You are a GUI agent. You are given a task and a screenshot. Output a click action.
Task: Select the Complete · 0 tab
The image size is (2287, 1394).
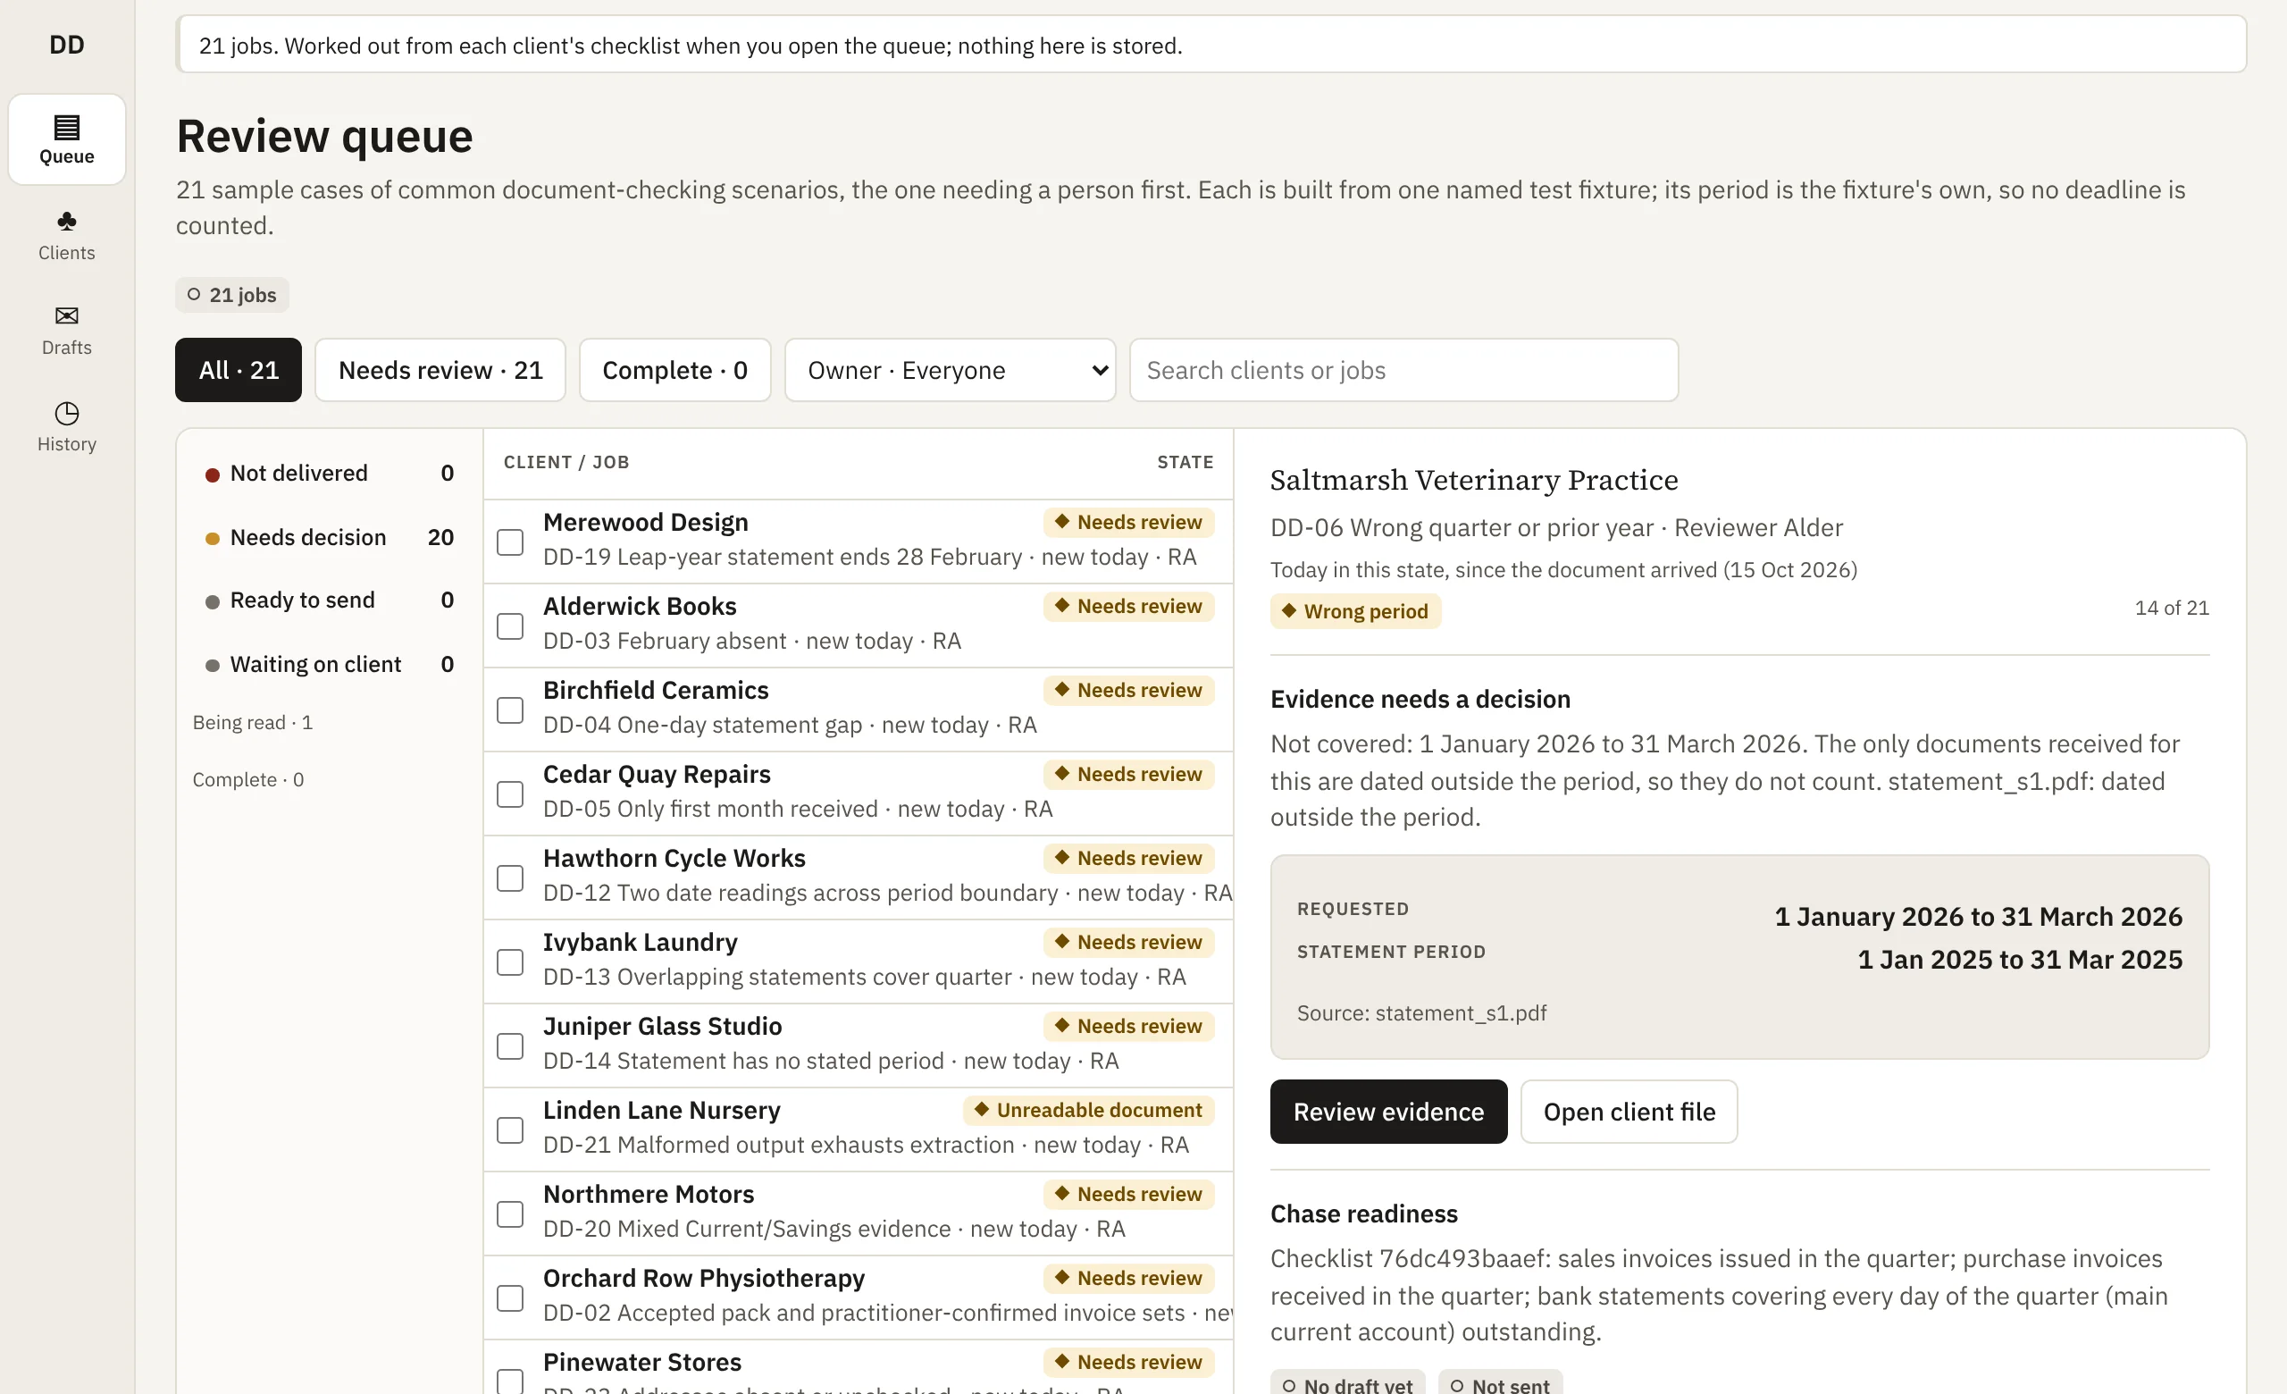tap(674, 370)
